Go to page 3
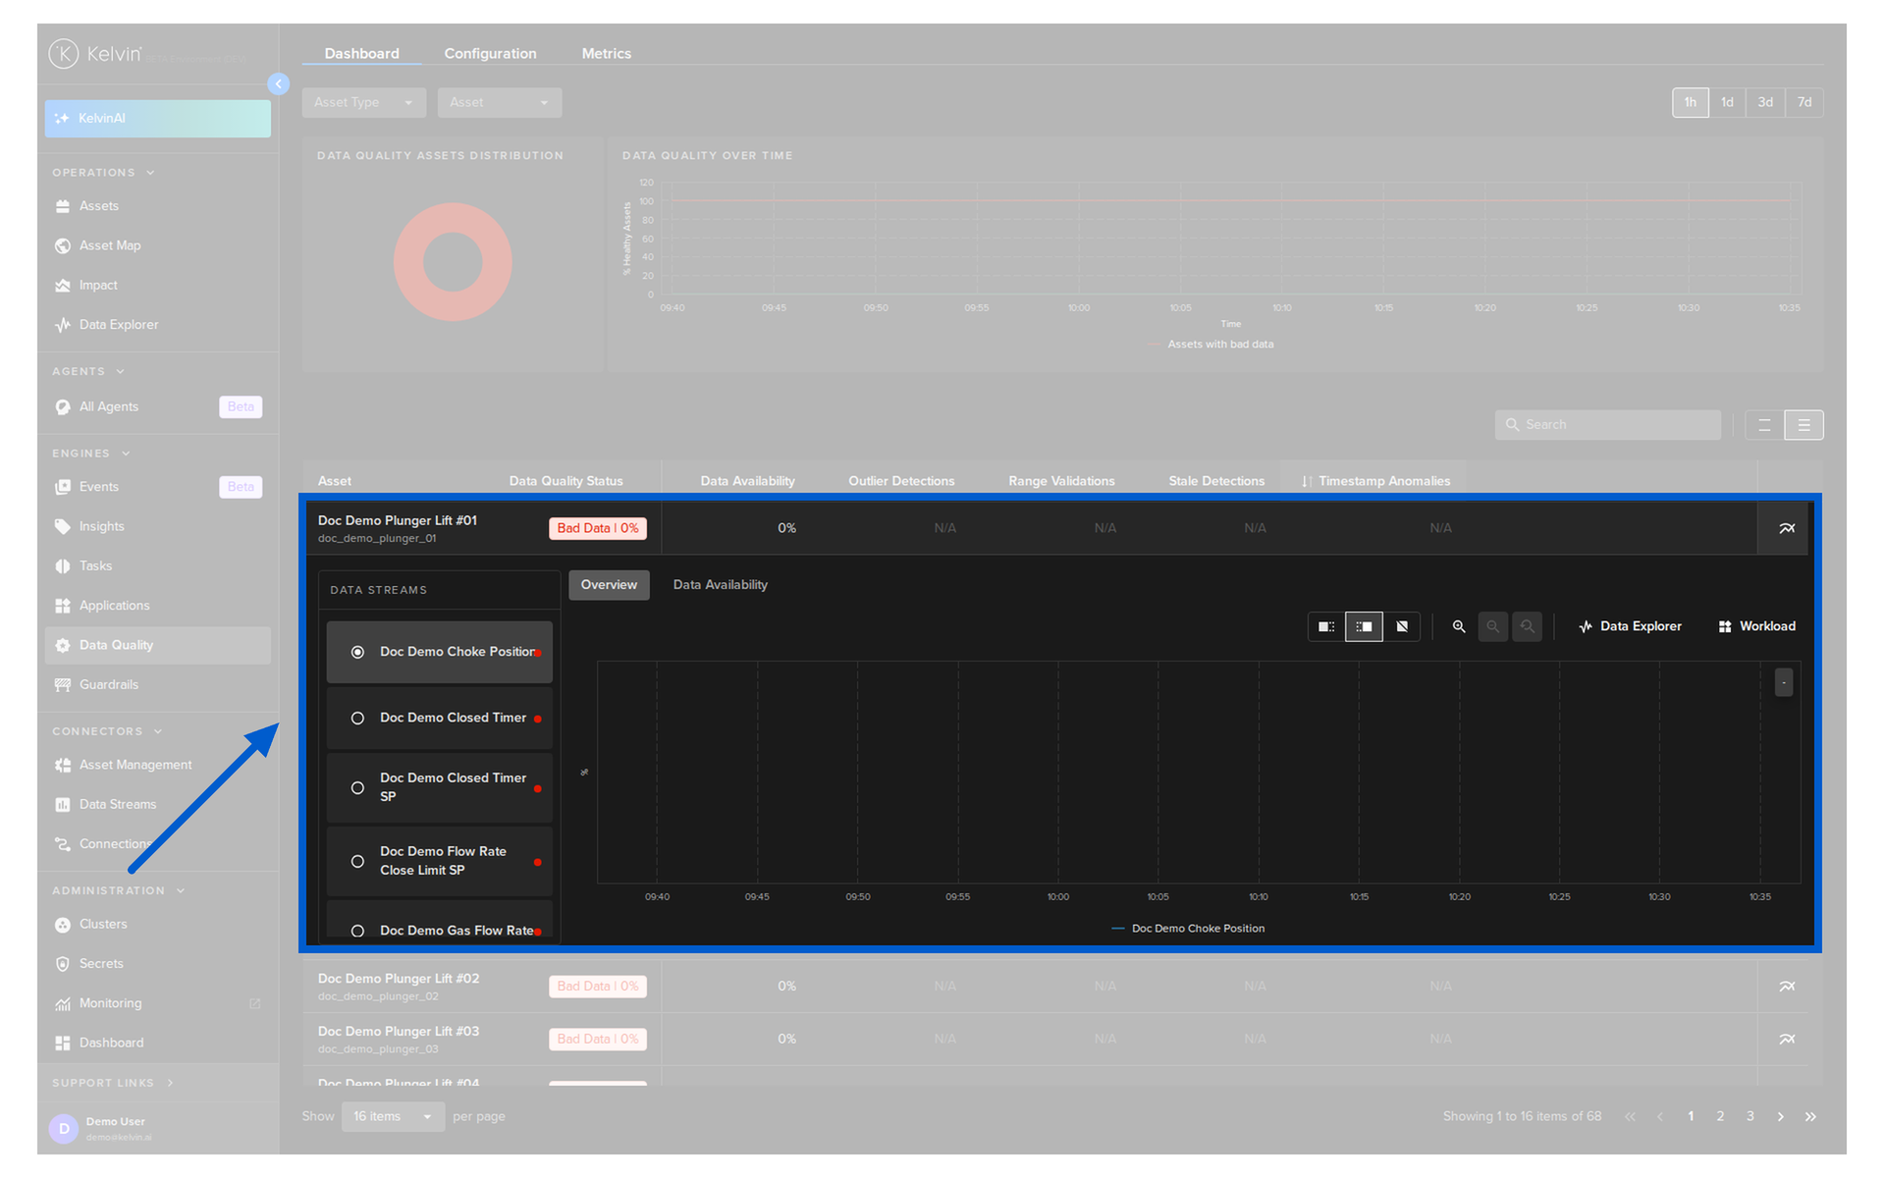Image resolution: width=1885 pixels, height=1178 pixels. [1750, 1116]
